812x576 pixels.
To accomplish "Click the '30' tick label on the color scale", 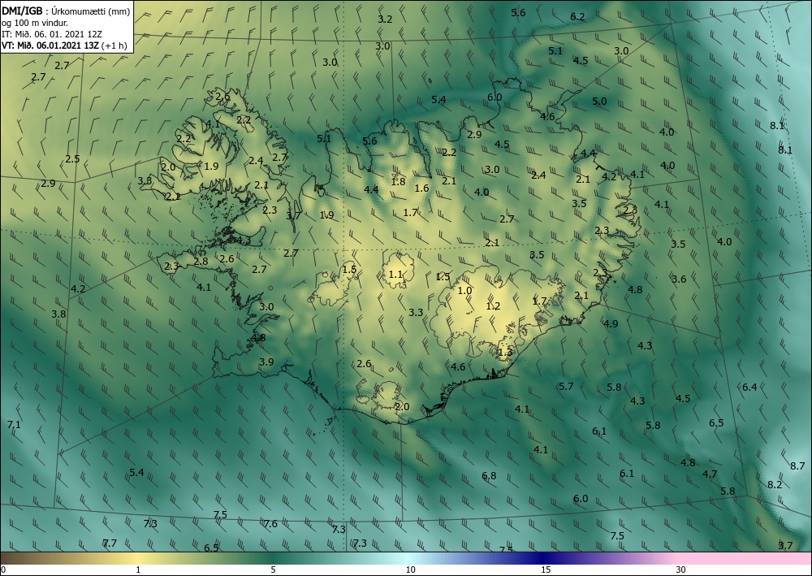I will (681, 570).
